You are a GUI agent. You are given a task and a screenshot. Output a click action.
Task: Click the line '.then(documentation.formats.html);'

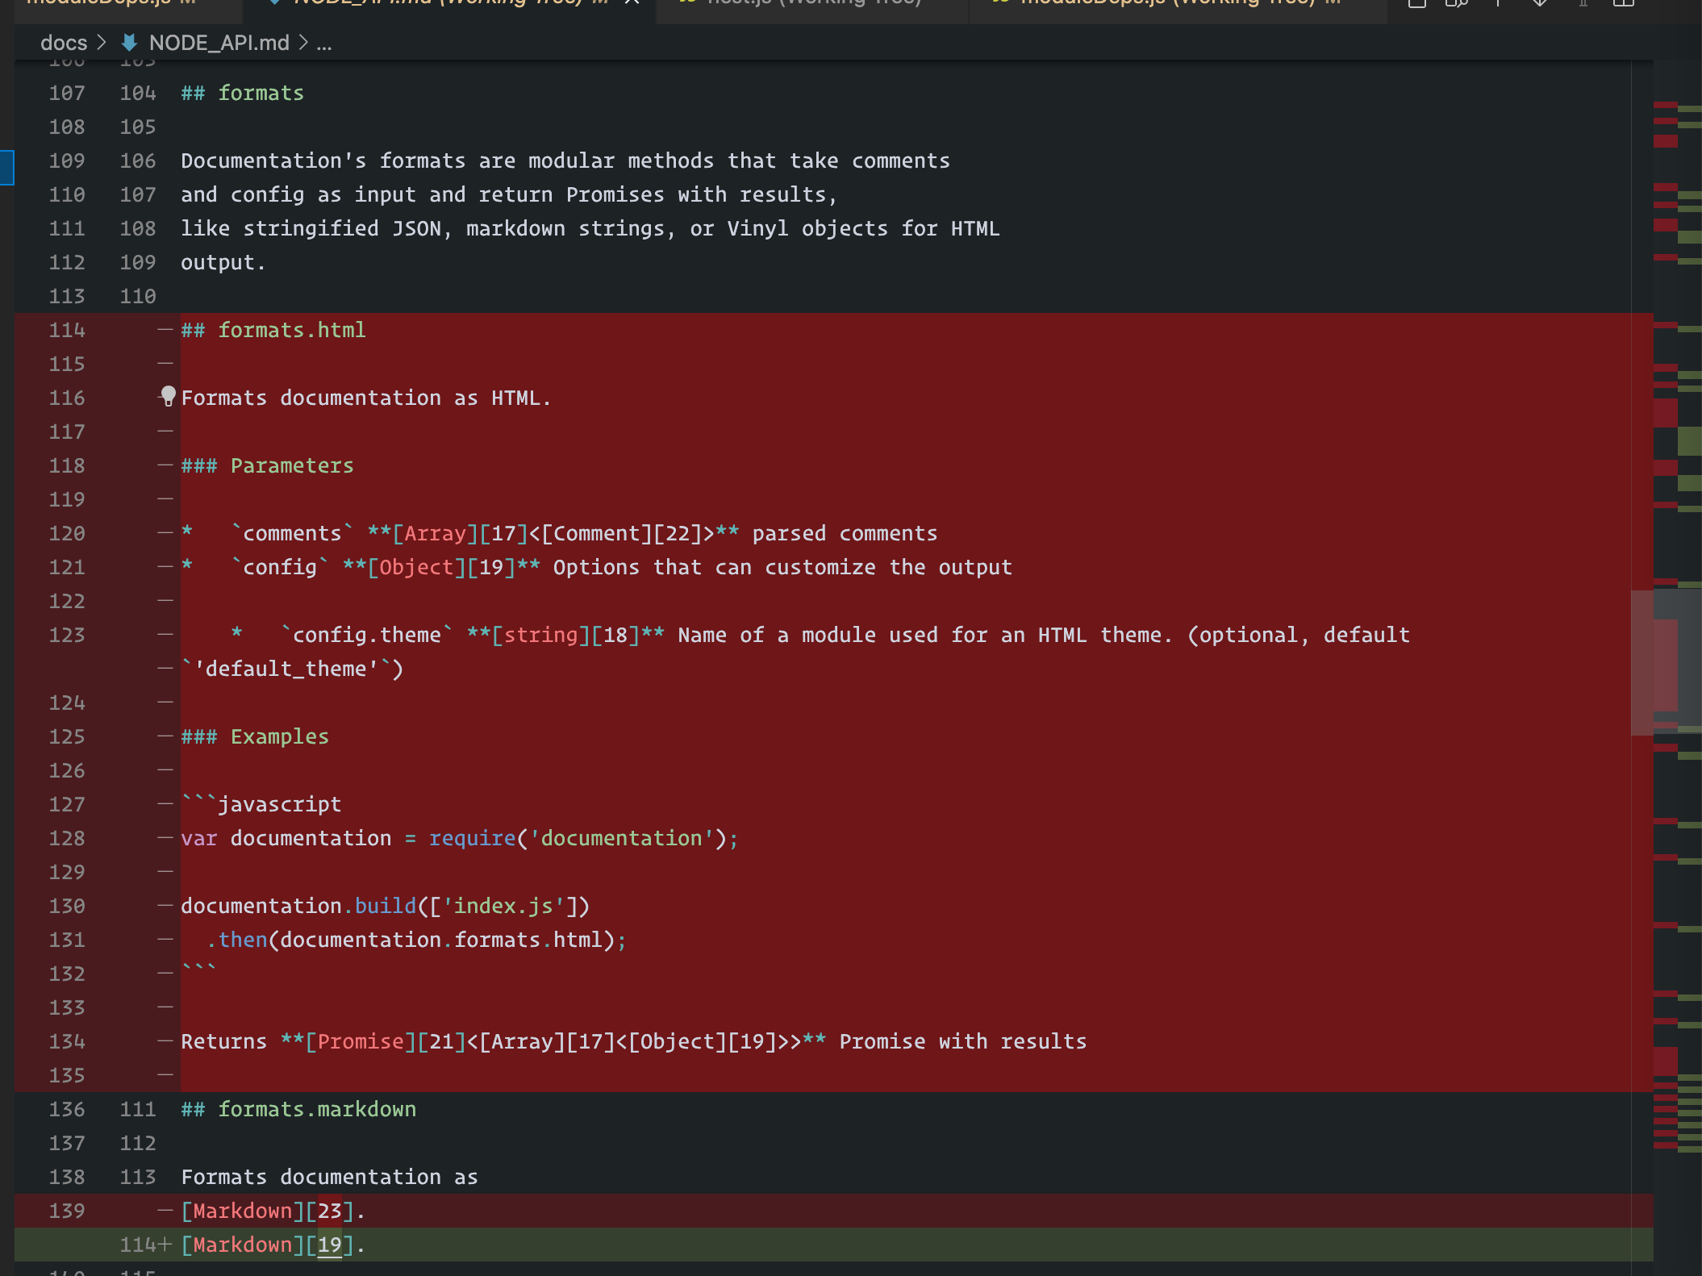click(x=416, y=940)
